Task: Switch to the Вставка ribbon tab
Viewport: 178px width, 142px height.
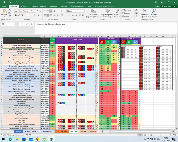Action: [24, 6]
